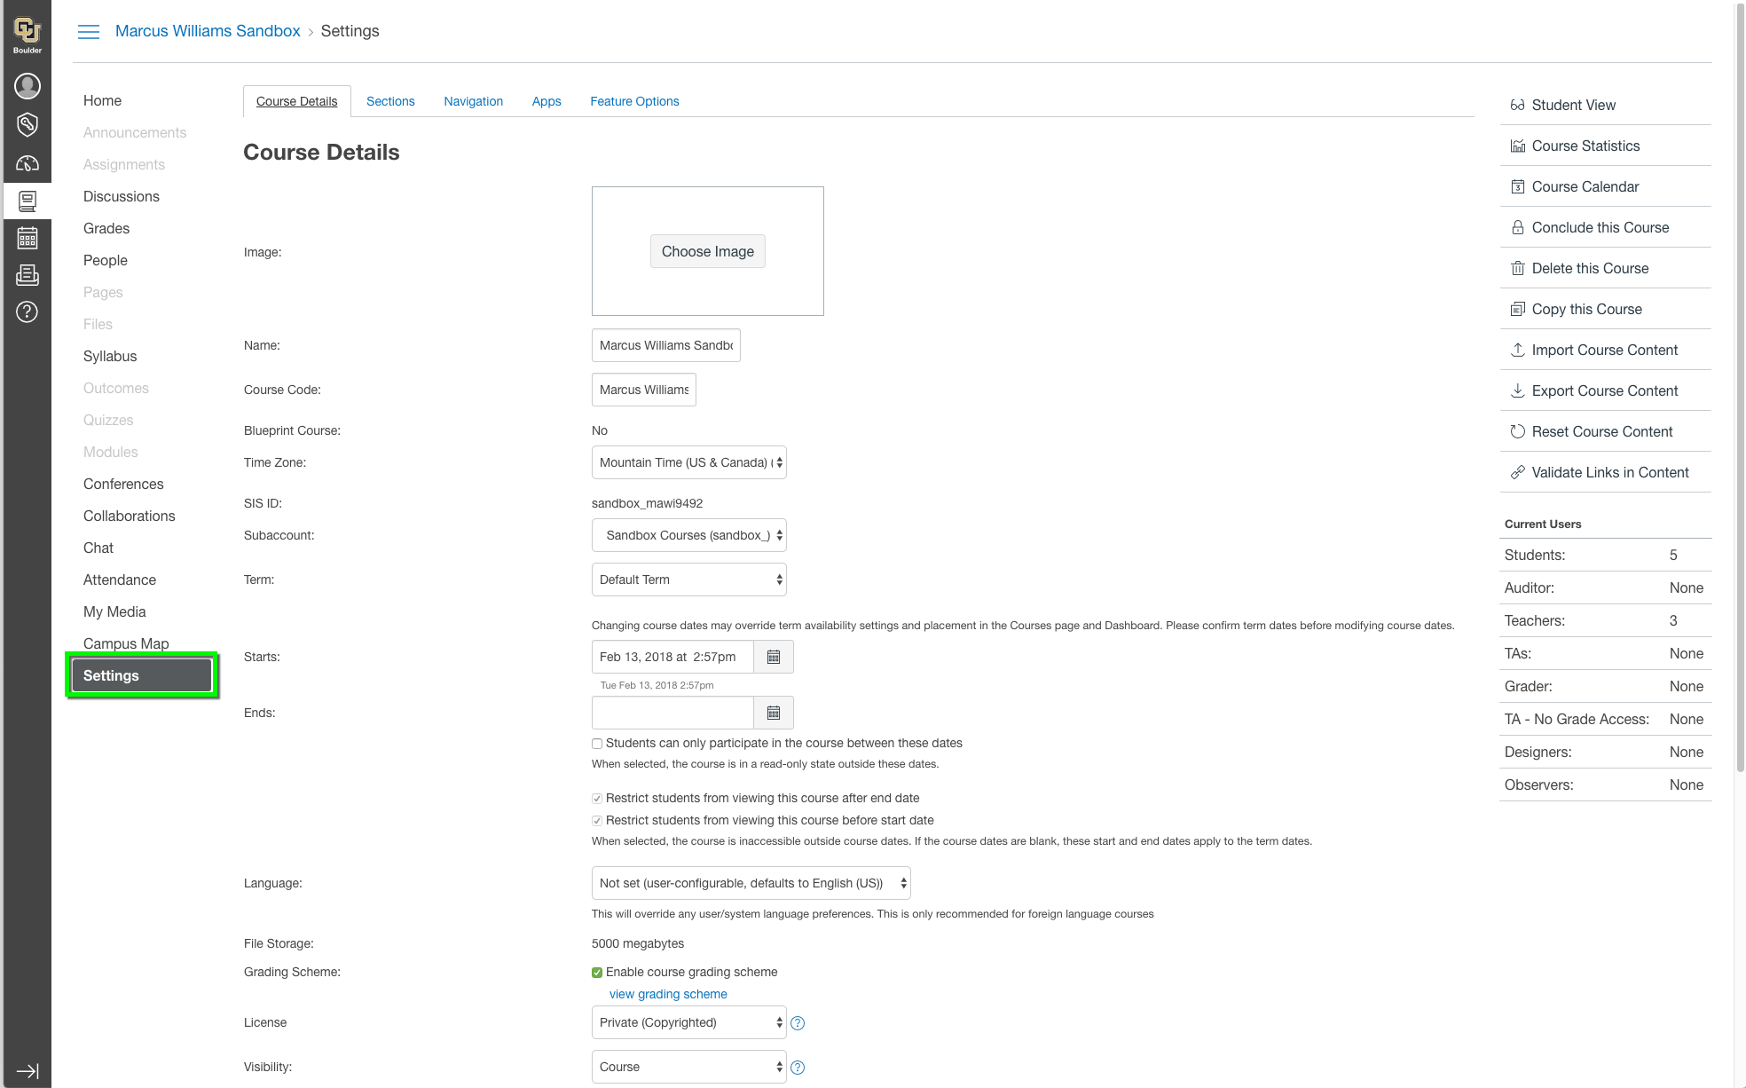The height and width of the screenshot is (1088, 1746).
Task: Open the Starts date calendar picker
Action: click(x=773, y=657)
